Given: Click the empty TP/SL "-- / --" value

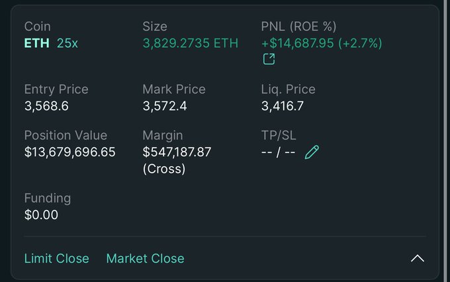Looking at the screenshot, I should click(x=279, y=152).
